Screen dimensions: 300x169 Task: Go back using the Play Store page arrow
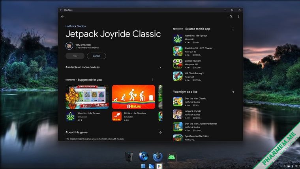point(62,17)
